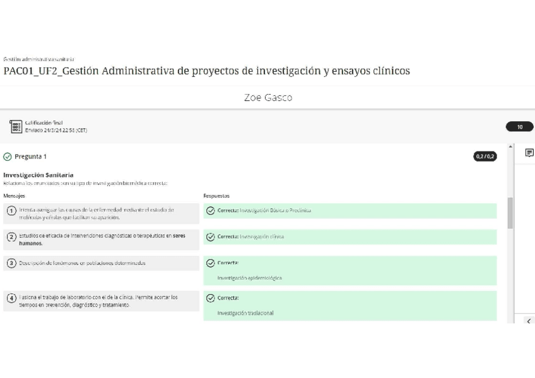This screenshot has height=378, width=535.
Task: Select the 'Zoe Gasco' student name header
Action: coord(267,97)
